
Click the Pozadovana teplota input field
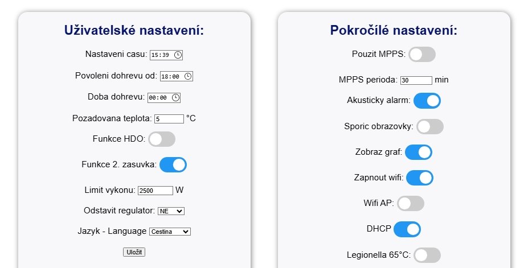[169, 119]
